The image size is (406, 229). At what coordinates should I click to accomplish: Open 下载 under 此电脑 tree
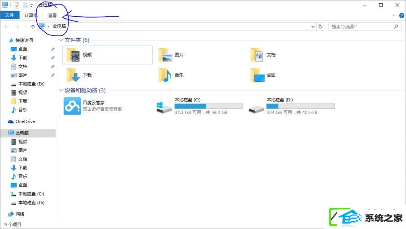(x=22, y=167)
